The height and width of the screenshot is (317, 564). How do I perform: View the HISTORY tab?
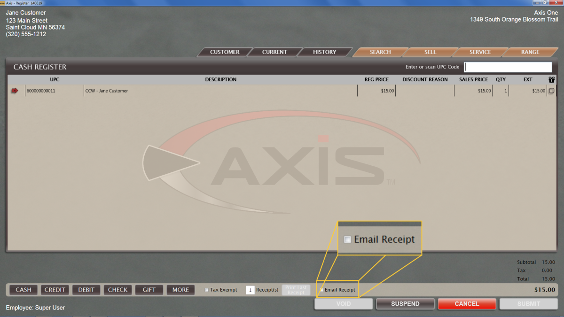pyautogui.click(x=324, y=52)
